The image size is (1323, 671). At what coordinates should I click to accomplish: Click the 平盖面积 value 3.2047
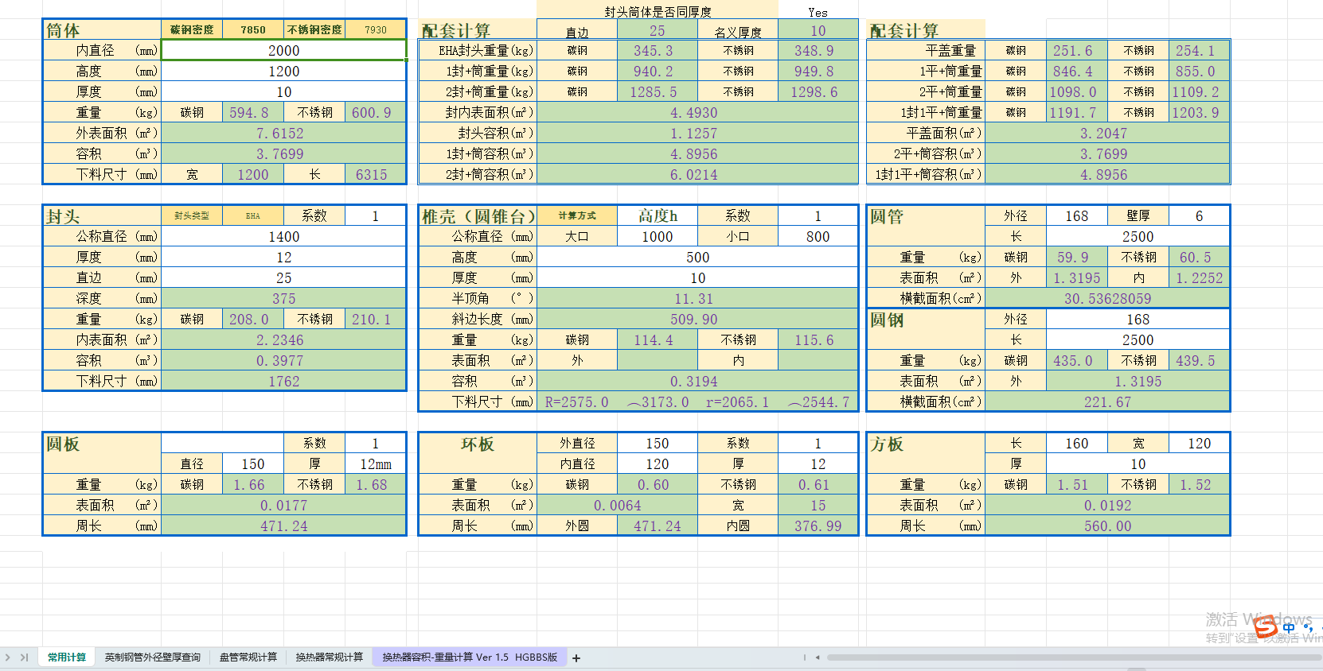[1107, 133]
